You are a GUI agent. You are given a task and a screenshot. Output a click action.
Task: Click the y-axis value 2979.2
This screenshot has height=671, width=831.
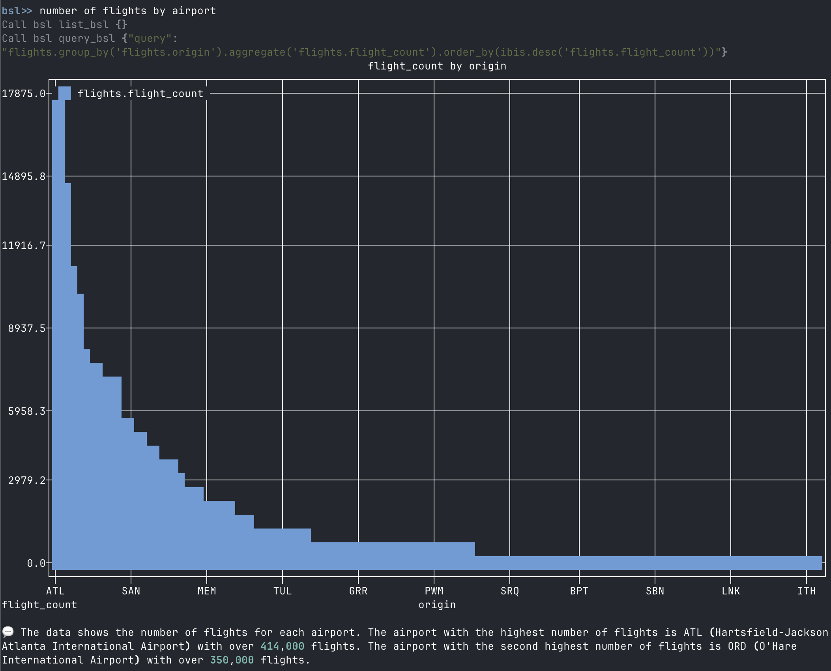point(27,480)
